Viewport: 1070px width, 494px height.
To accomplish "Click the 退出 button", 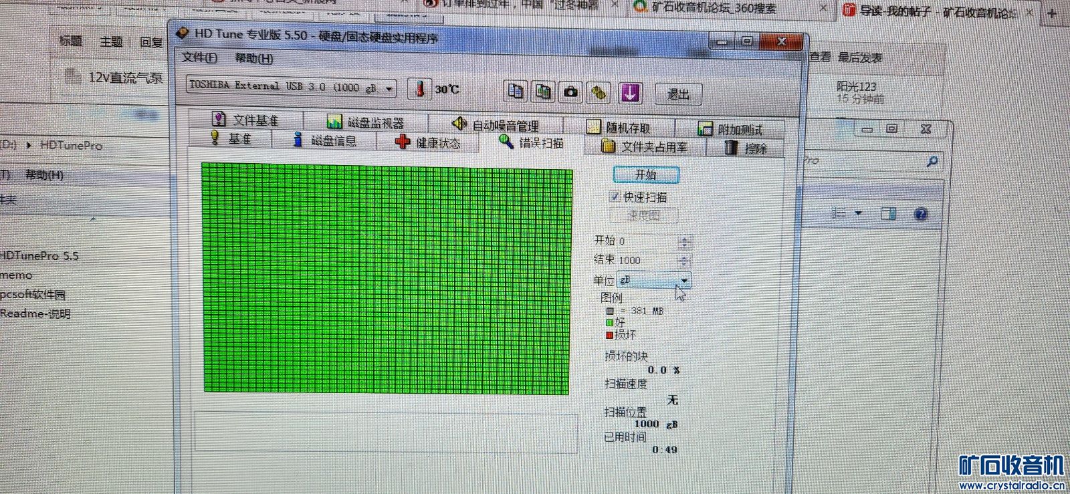I will (678, 94).
